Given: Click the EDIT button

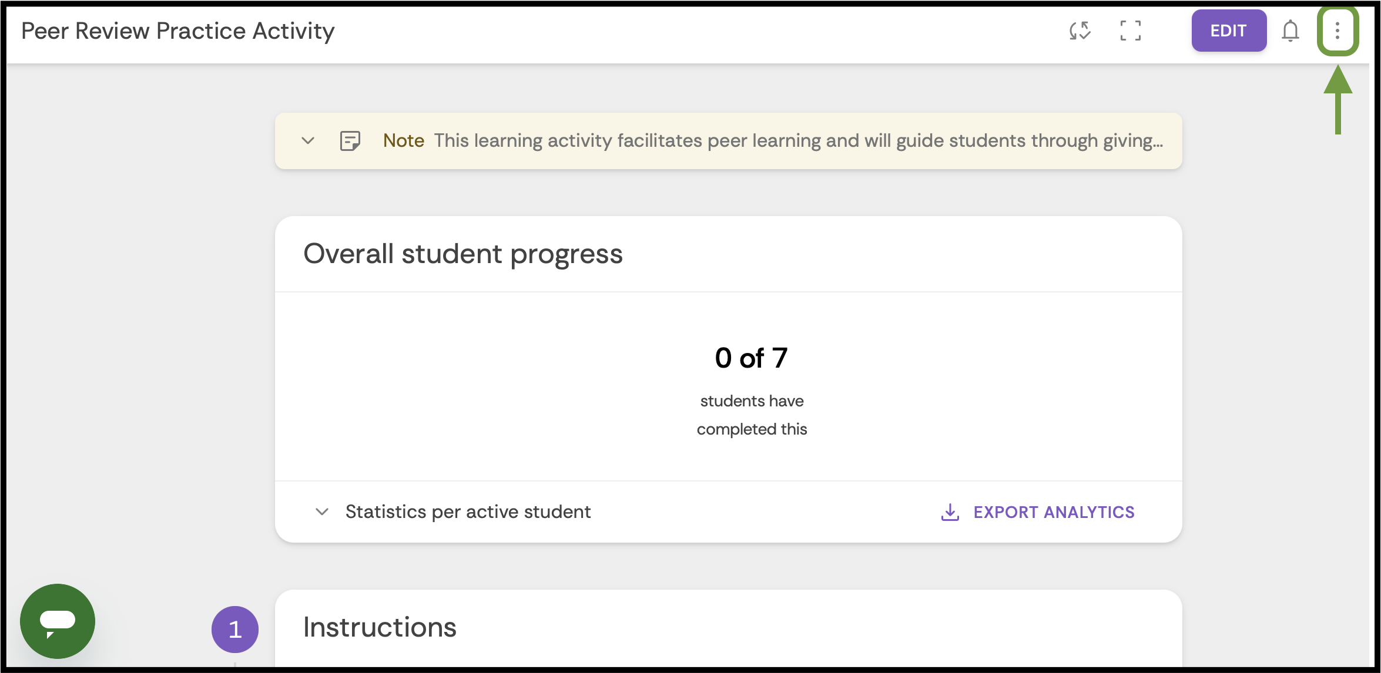Looking at the screenshot, I should pyautogui.click(x=1229, y=31).
